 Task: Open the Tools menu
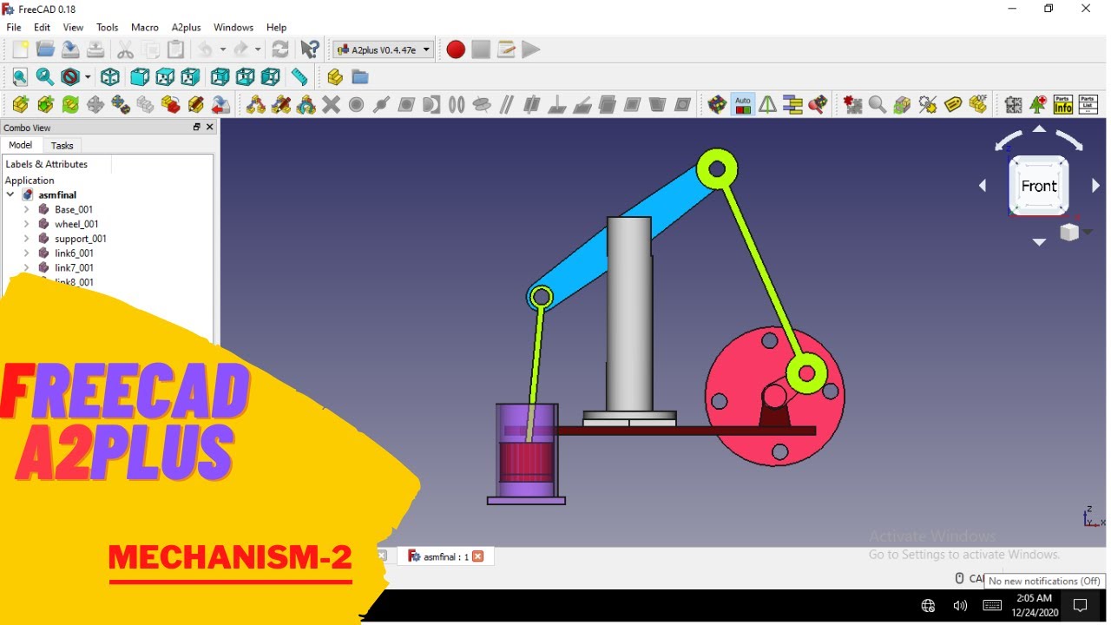coord(107,28)
